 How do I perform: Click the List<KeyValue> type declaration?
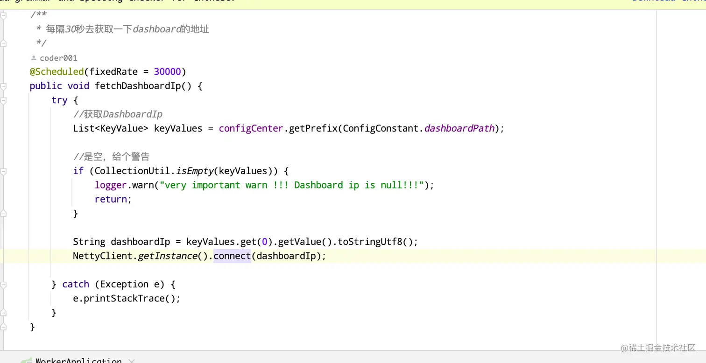[111, 128]
